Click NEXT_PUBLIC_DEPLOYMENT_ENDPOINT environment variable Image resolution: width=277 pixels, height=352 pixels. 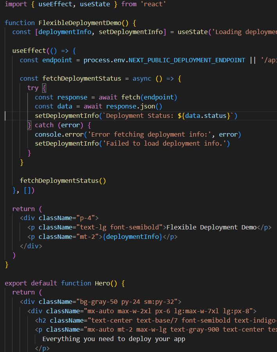[x=187, y=60]
